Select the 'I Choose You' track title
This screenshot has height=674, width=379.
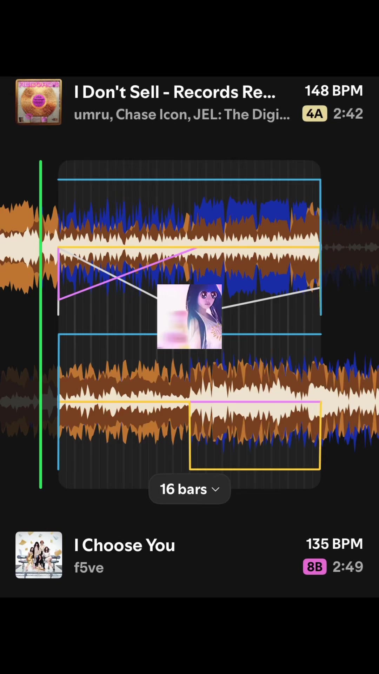point(125,545)
